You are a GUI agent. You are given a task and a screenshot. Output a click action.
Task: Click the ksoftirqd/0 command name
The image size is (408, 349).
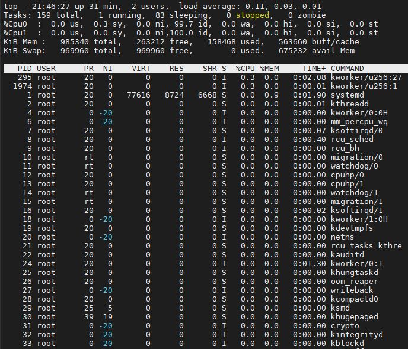(357, 131)
